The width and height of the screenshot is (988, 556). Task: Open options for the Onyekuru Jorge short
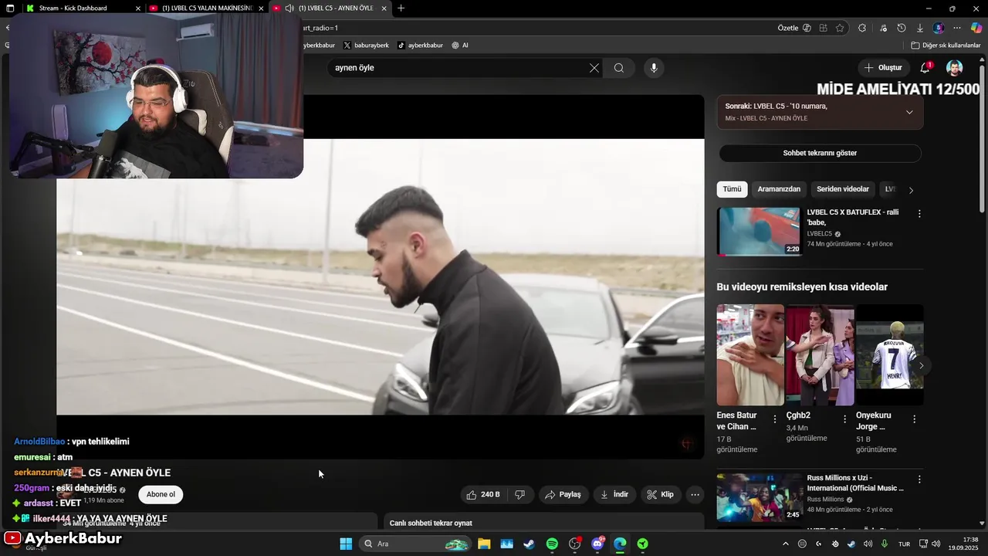[914, 419]
